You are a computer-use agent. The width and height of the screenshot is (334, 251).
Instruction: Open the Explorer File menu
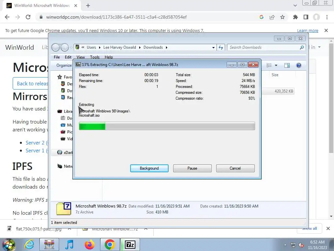(x=57, y=57)
